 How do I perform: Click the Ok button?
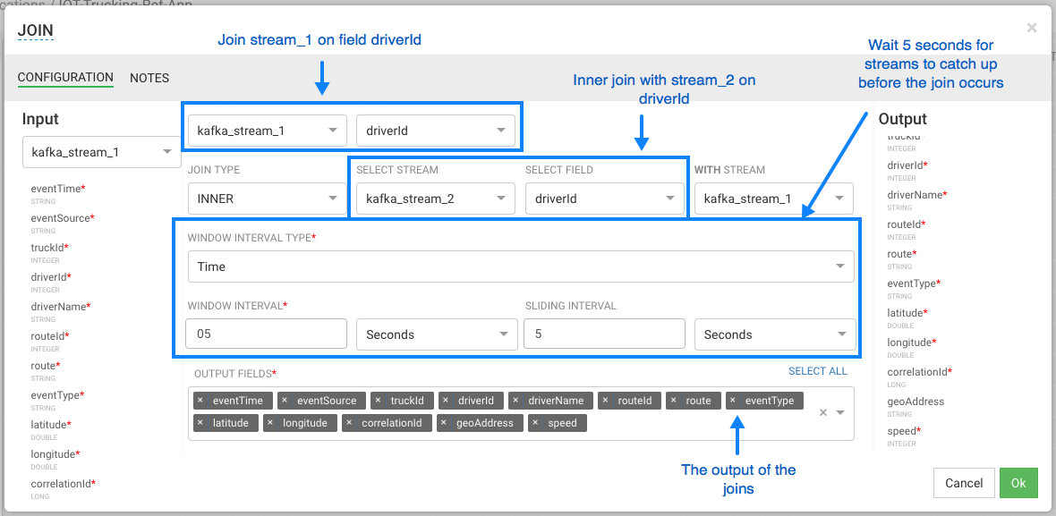[1018, 483]
